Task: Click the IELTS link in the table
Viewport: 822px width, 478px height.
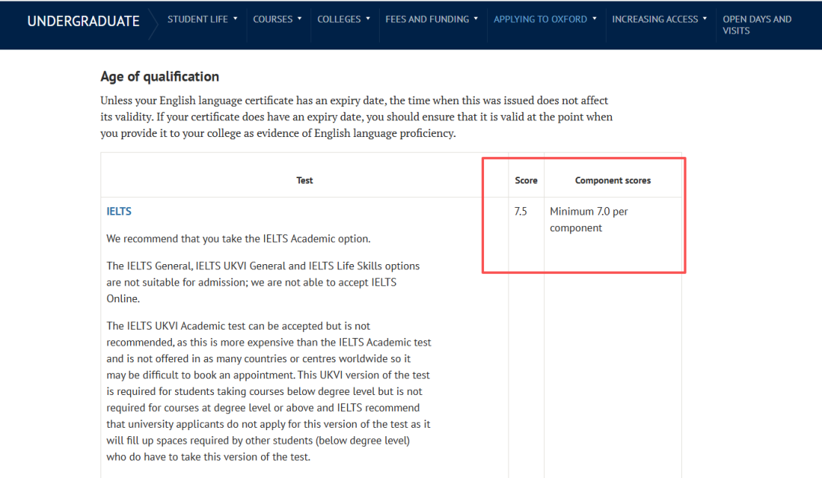Action: (x=119, y=212)
